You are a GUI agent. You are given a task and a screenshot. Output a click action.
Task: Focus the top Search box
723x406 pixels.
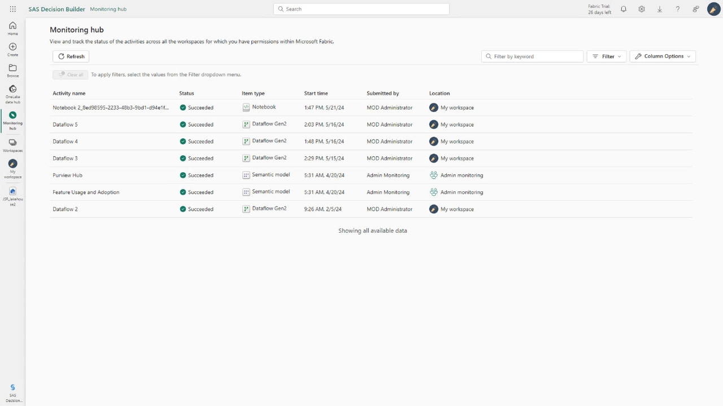tap(361, 9)
